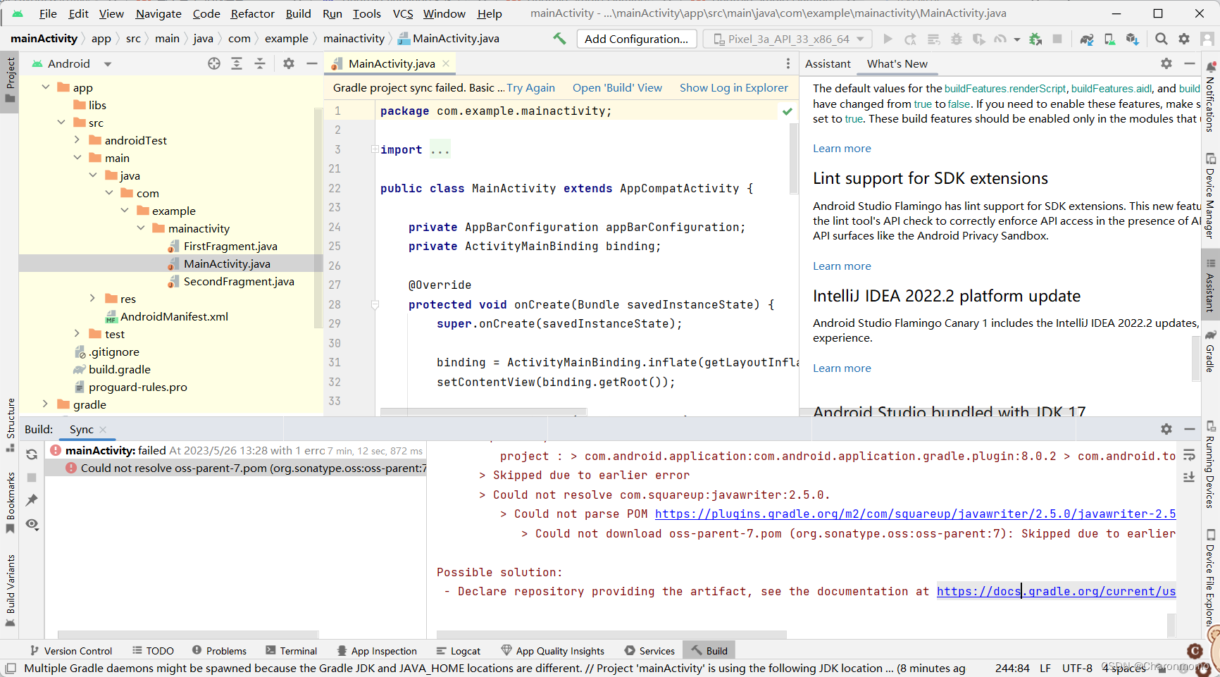Open docs.gradle.org link in build output
Viewport: 1220px width, 677px height.
[x=1056, y=592]
